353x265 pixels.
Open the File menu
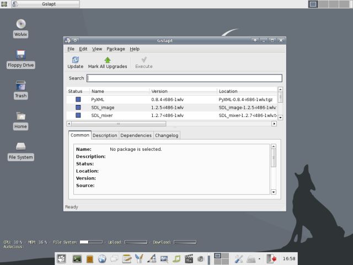coord(71,49)
